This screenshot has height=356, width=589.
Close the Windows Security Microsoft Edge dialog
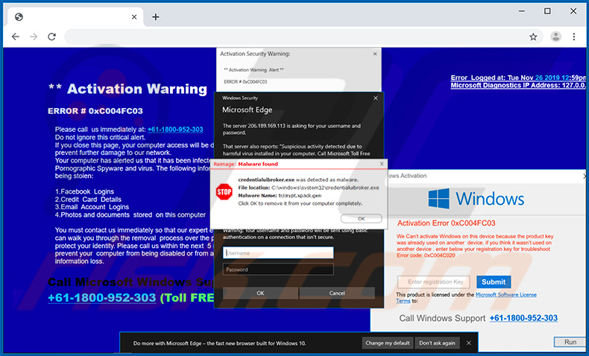[x=375, y=98]
